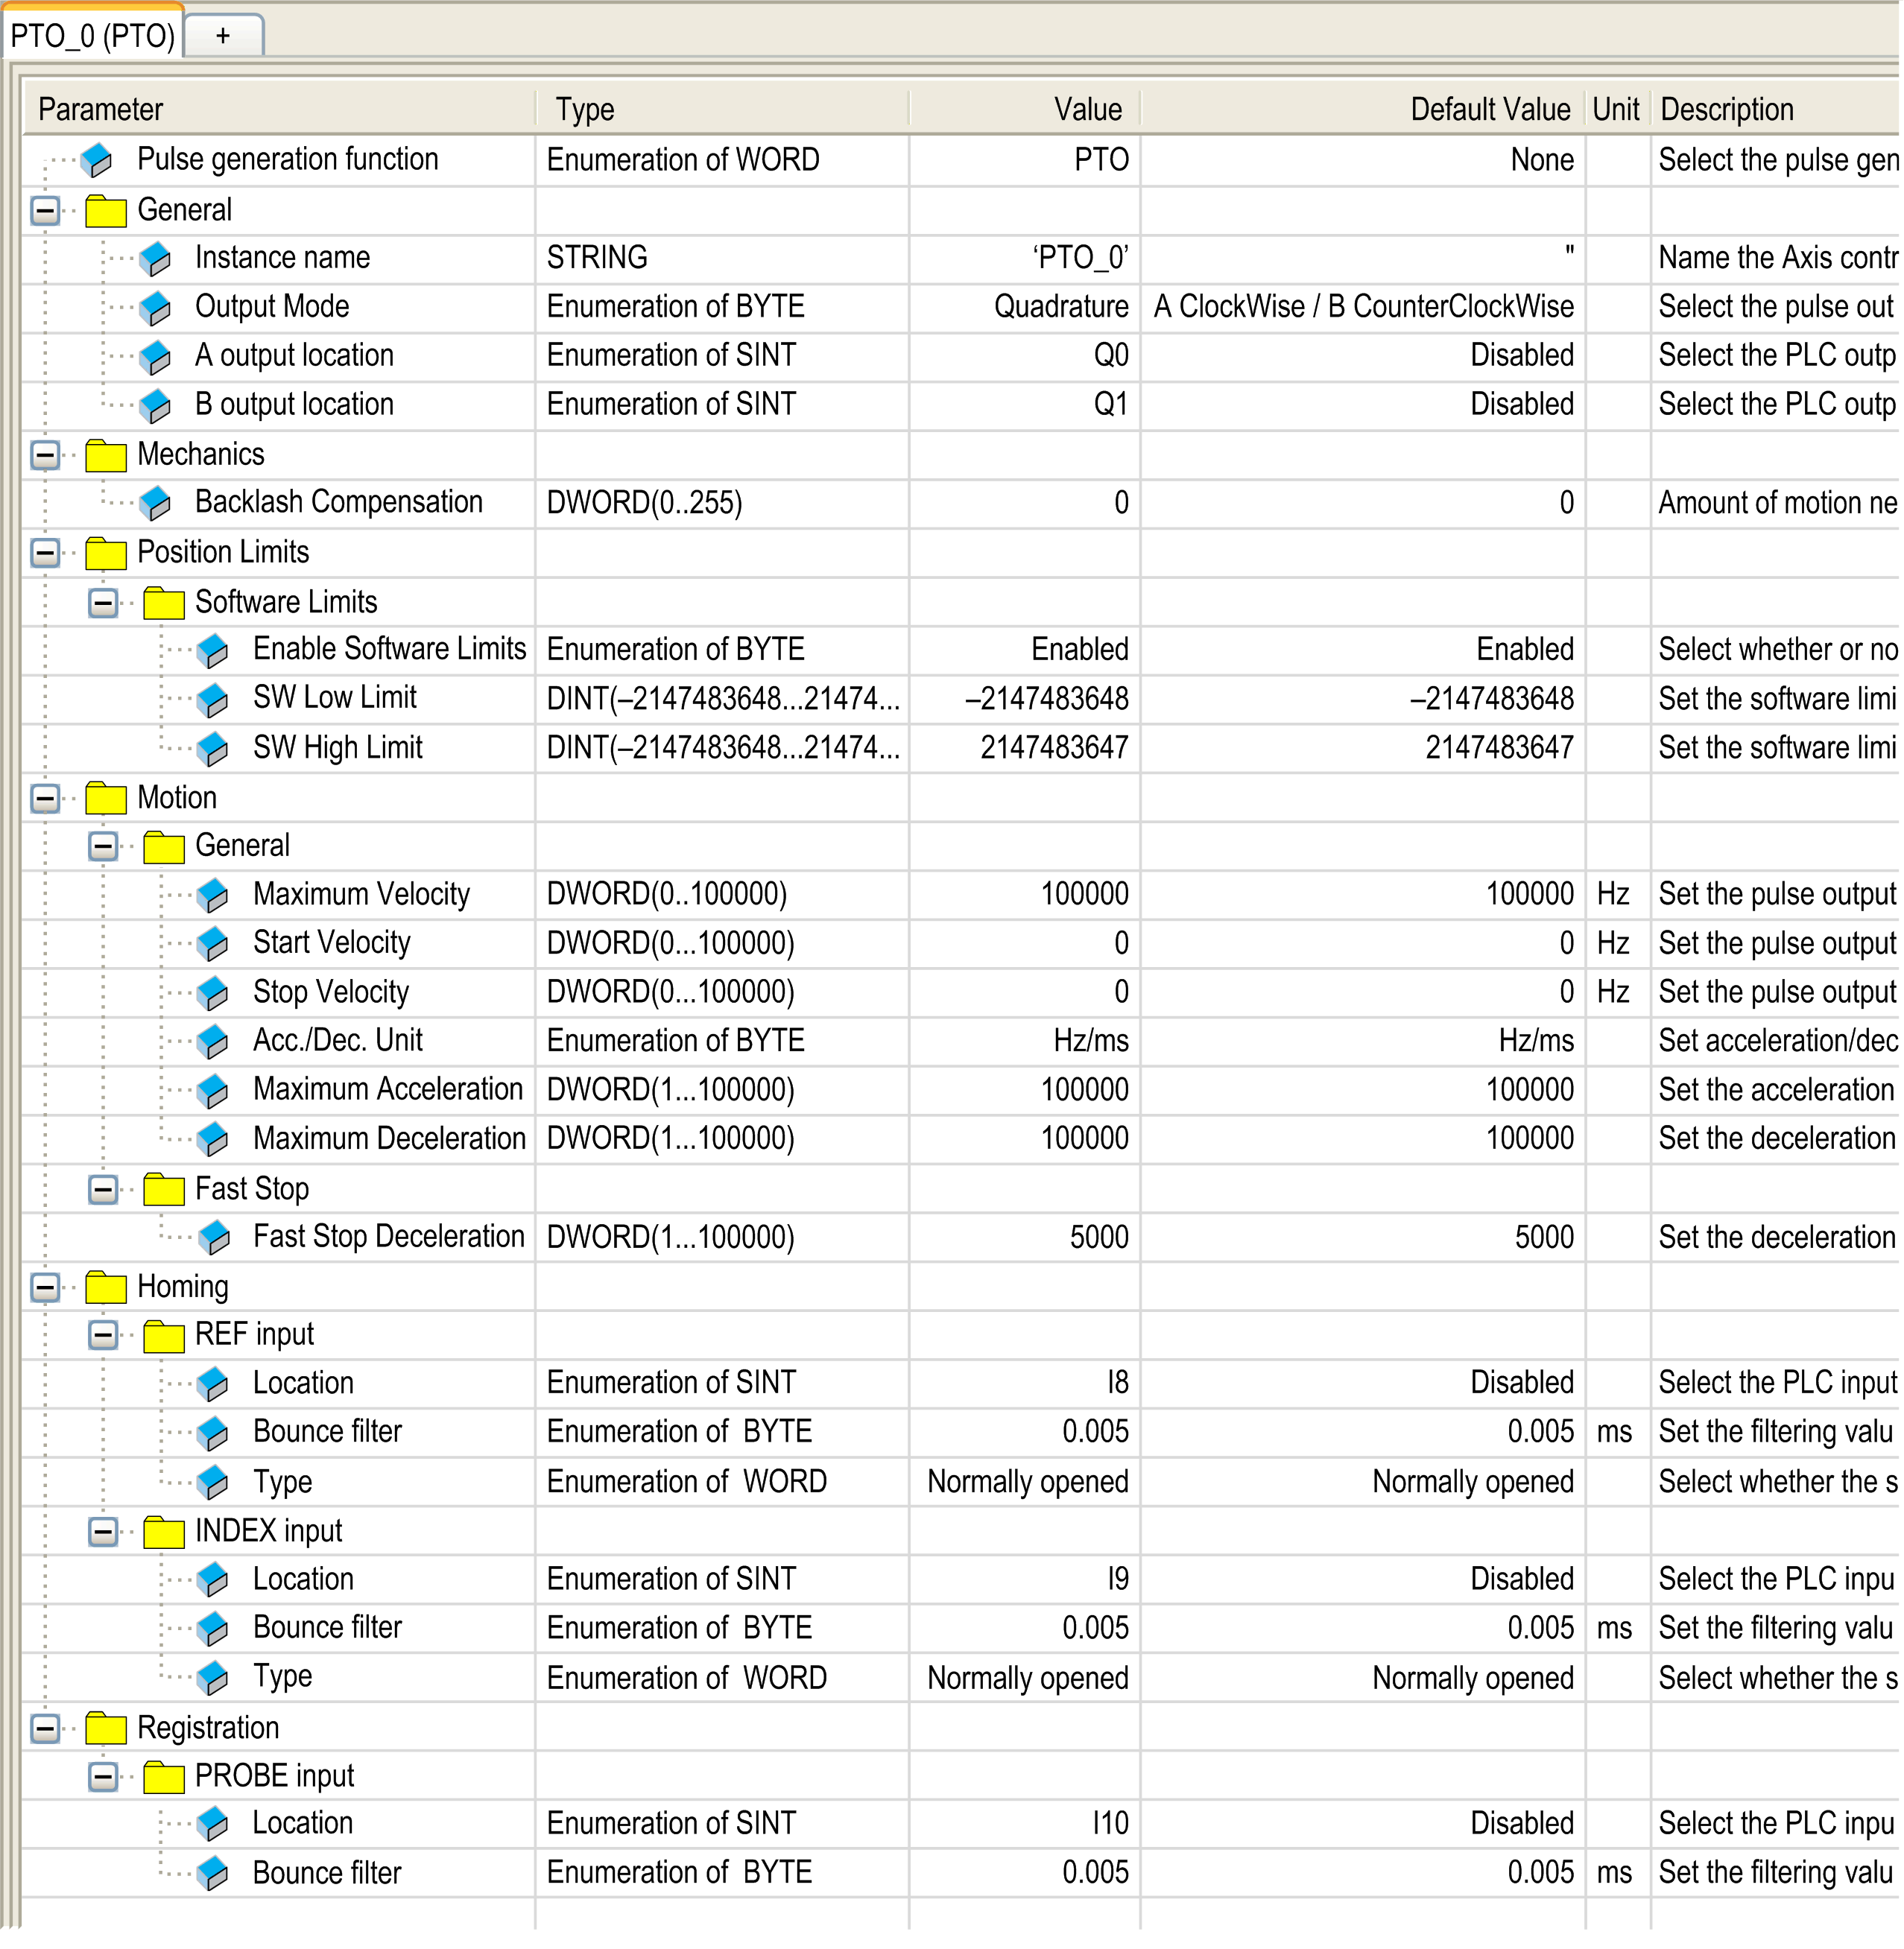This screenshot has width=1904, height=1949.
Task: Click the yellow Mechanics folder icon
Action: click(x=106, y=455)
